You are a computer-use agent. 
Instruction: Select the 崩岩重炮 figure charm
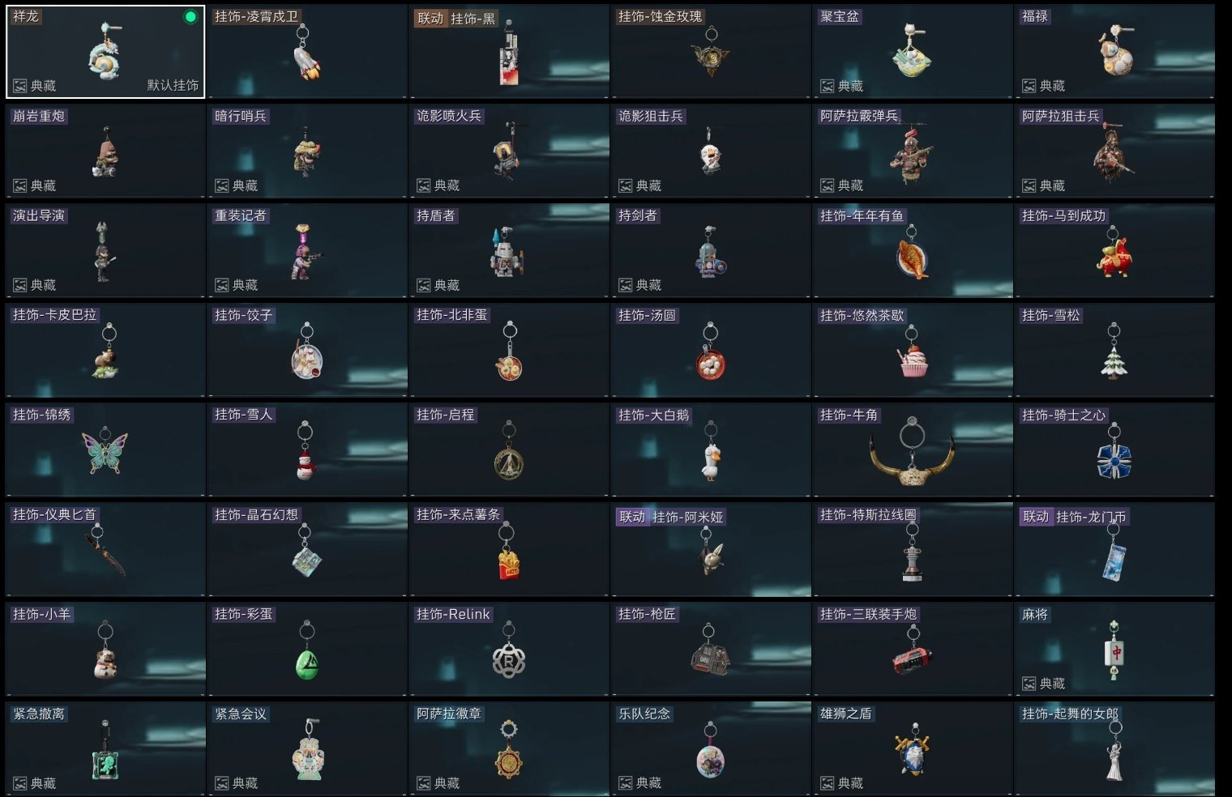click(x=105, y=151)
